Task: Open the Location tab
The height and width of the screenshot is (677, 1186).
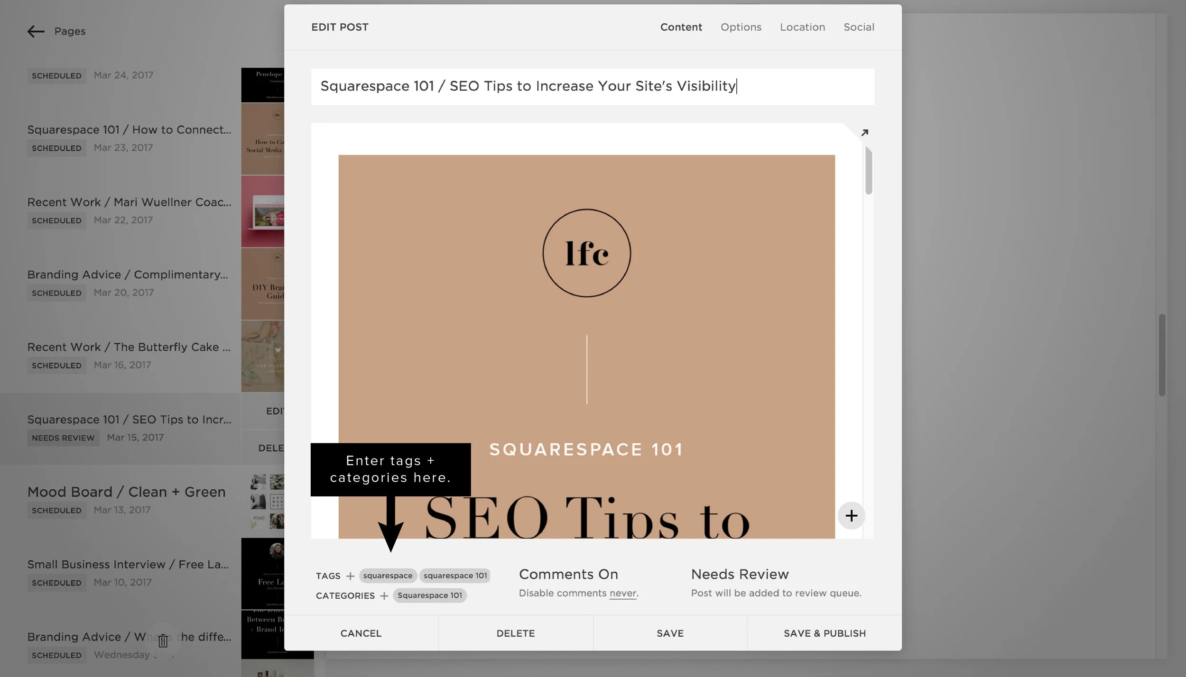Action: pos(802,27)
